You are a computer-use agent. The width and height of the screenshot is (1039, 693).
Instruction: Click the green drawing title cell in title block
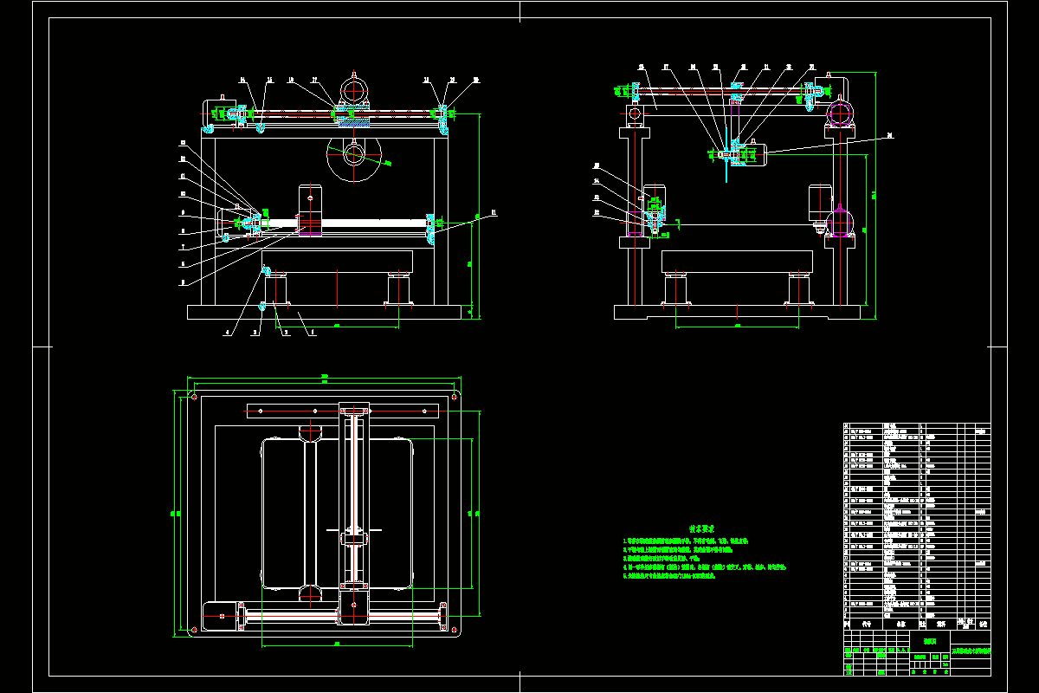pyautogui.click(x=971, y=650)
